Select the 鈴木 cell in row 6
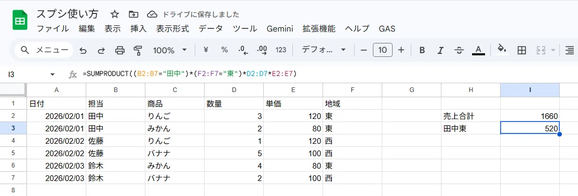This screenshot has height=196, width=578. pos(115,165)
